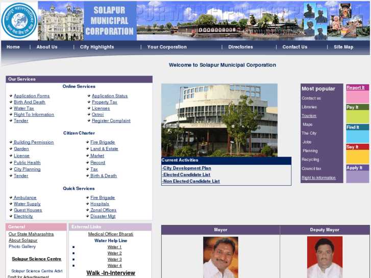This screenshot has height=278, width=371.
Task: Click Jobs in Most popular list
Action: [x=307, y=142]
